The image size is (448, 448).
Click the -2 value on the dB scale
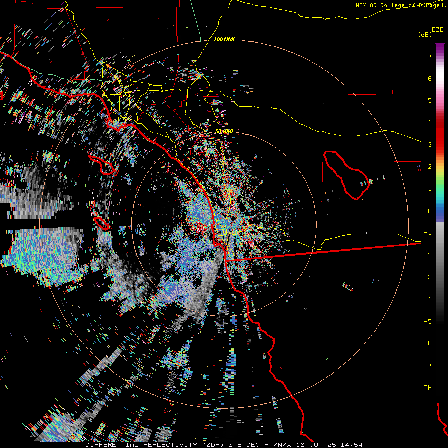click(x=428, y=255)
